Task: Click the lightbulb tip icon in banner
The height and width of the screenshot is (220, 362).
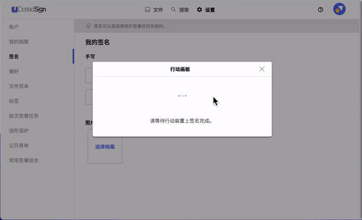Action: [88, 26]
